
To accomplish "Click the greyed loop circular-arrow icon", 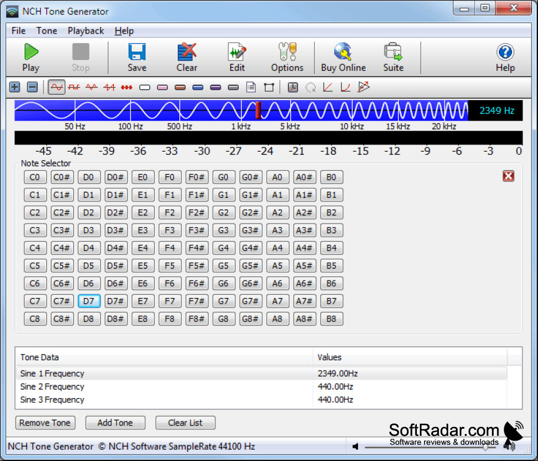I will (311, 87).
